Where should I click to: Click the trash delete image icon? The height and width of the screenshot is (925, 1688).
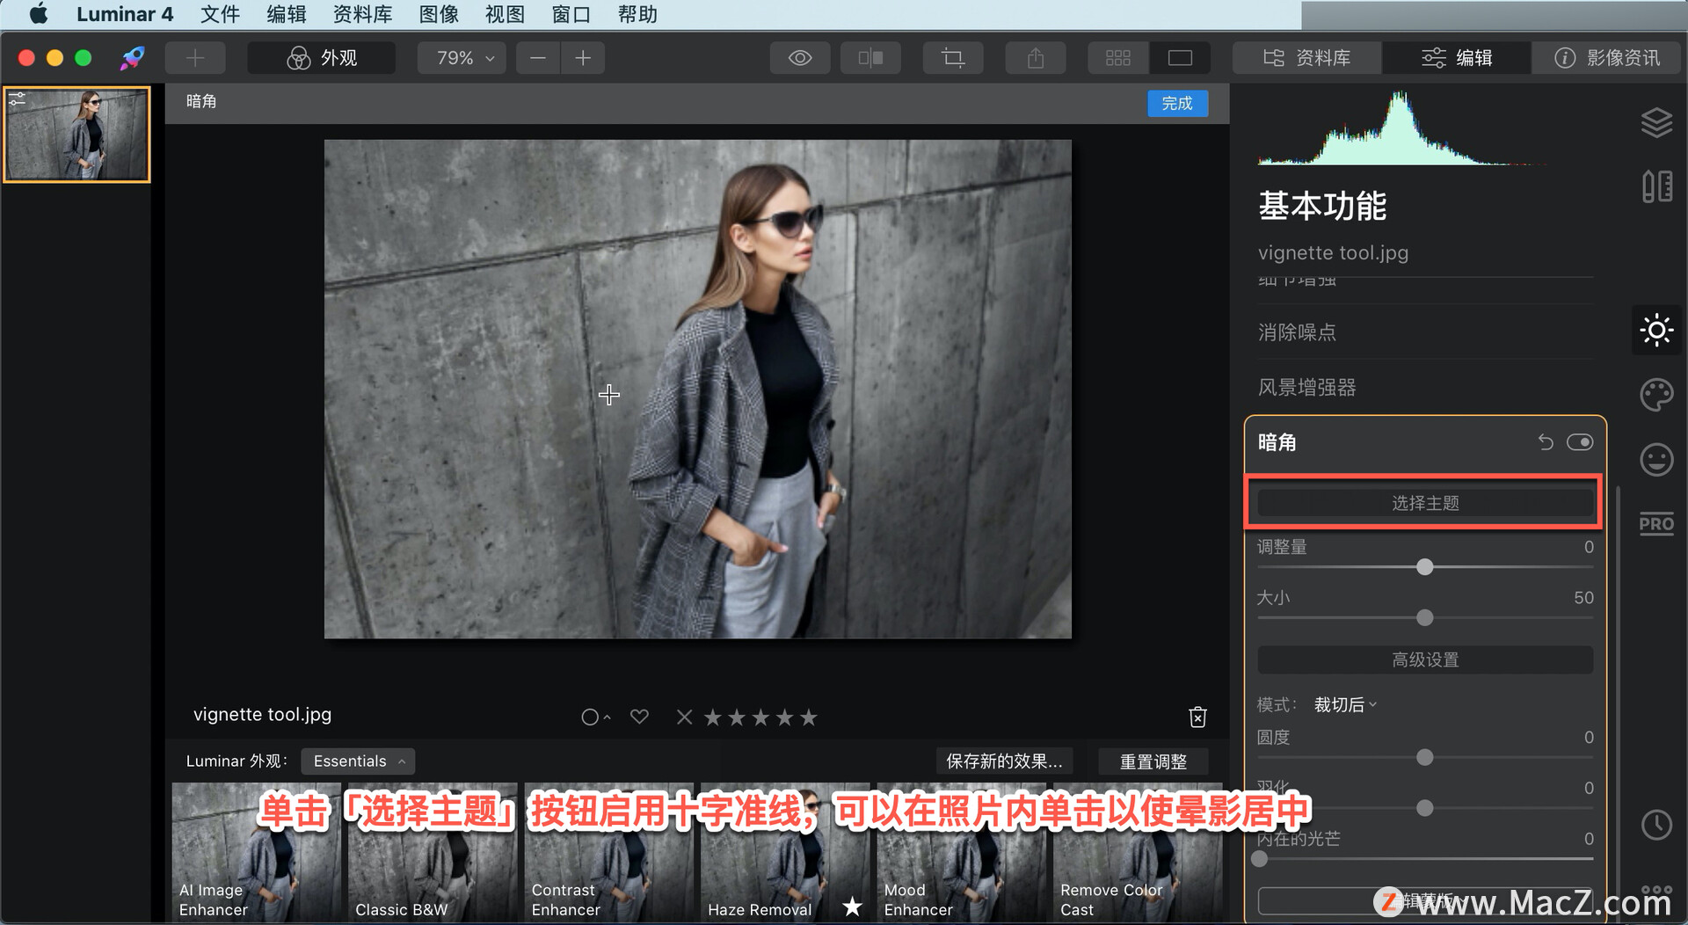click(1197, 717)
